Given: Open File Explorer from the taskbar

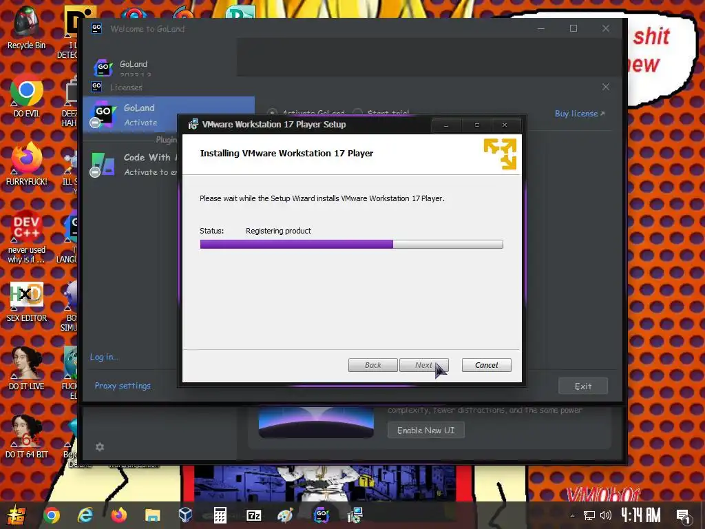Looking at the screenshot, I should (x=152, y=515).
